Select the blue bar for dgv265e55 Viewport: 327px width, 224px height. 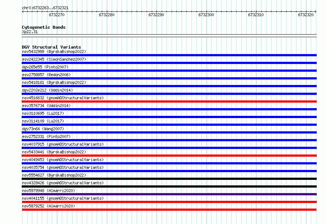point(169,71)
